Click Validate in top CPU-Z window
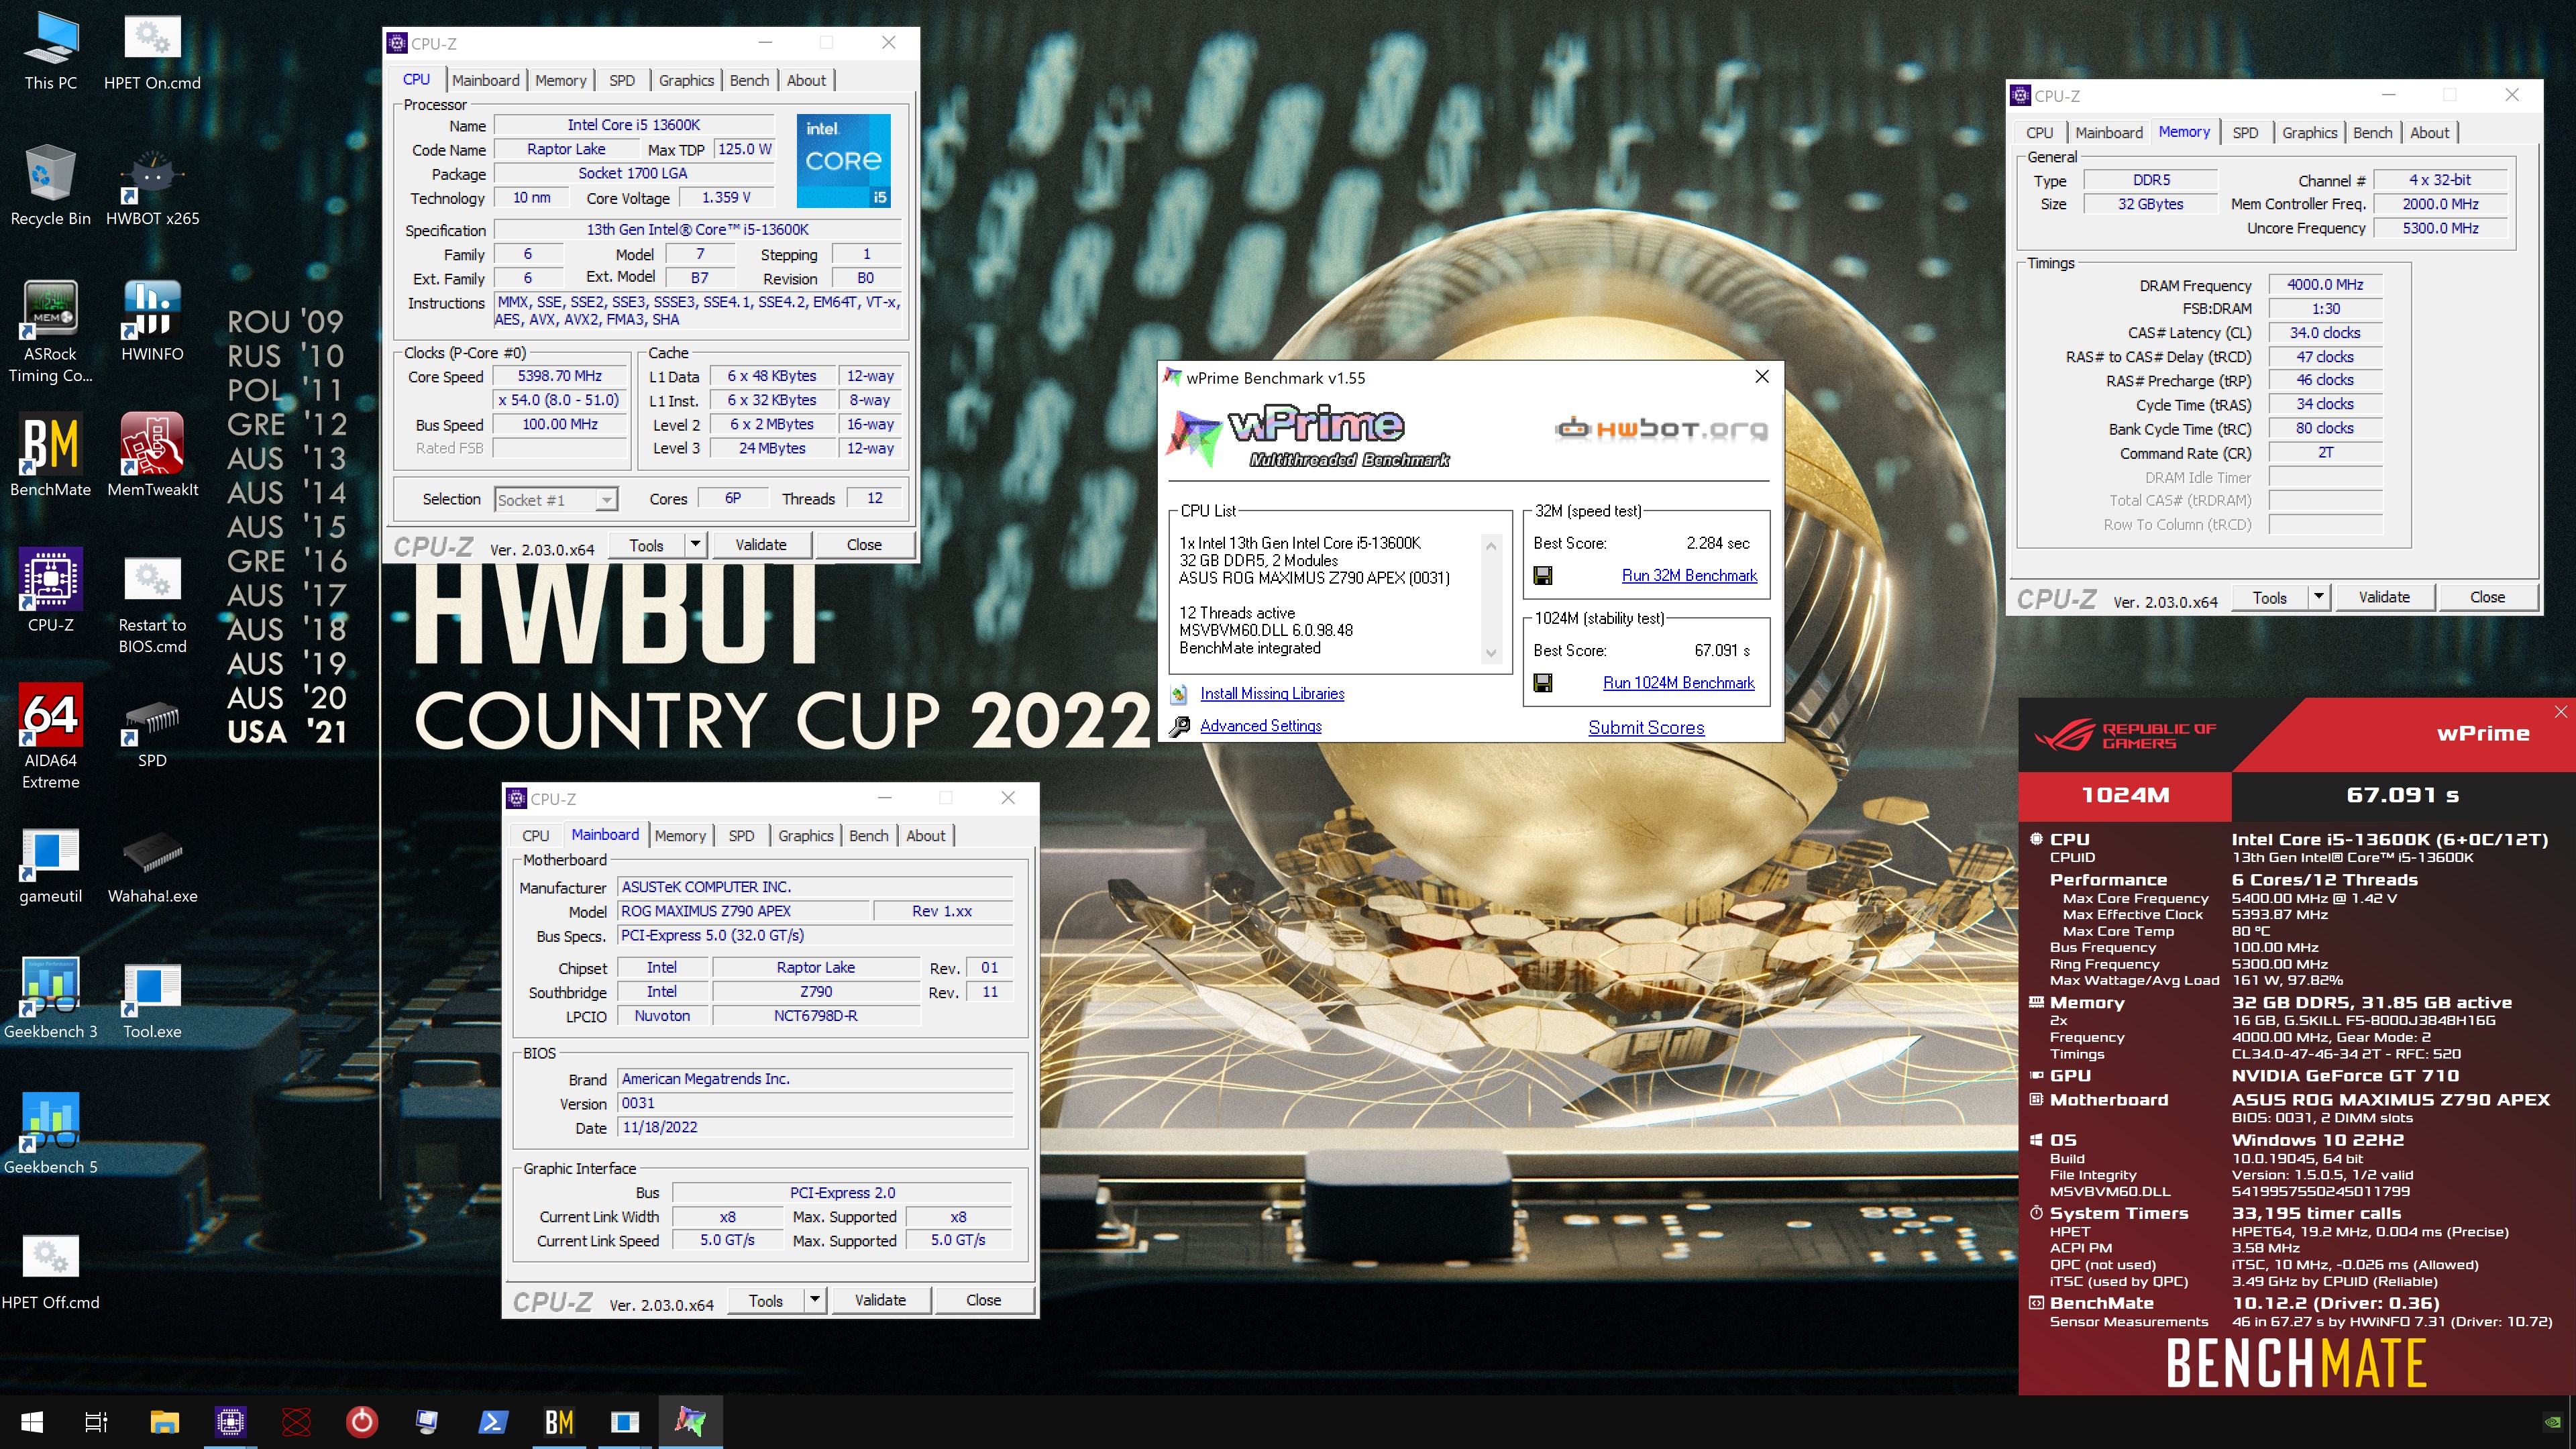This screenshot has height=1449, width=2576. coord(761,545)
